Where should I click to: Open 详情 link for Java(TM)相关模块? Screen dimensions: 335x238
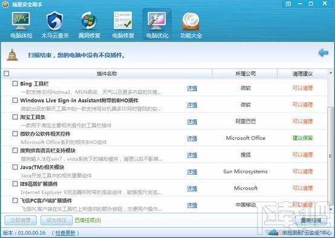pyautogui.click(x=192, y=172)
